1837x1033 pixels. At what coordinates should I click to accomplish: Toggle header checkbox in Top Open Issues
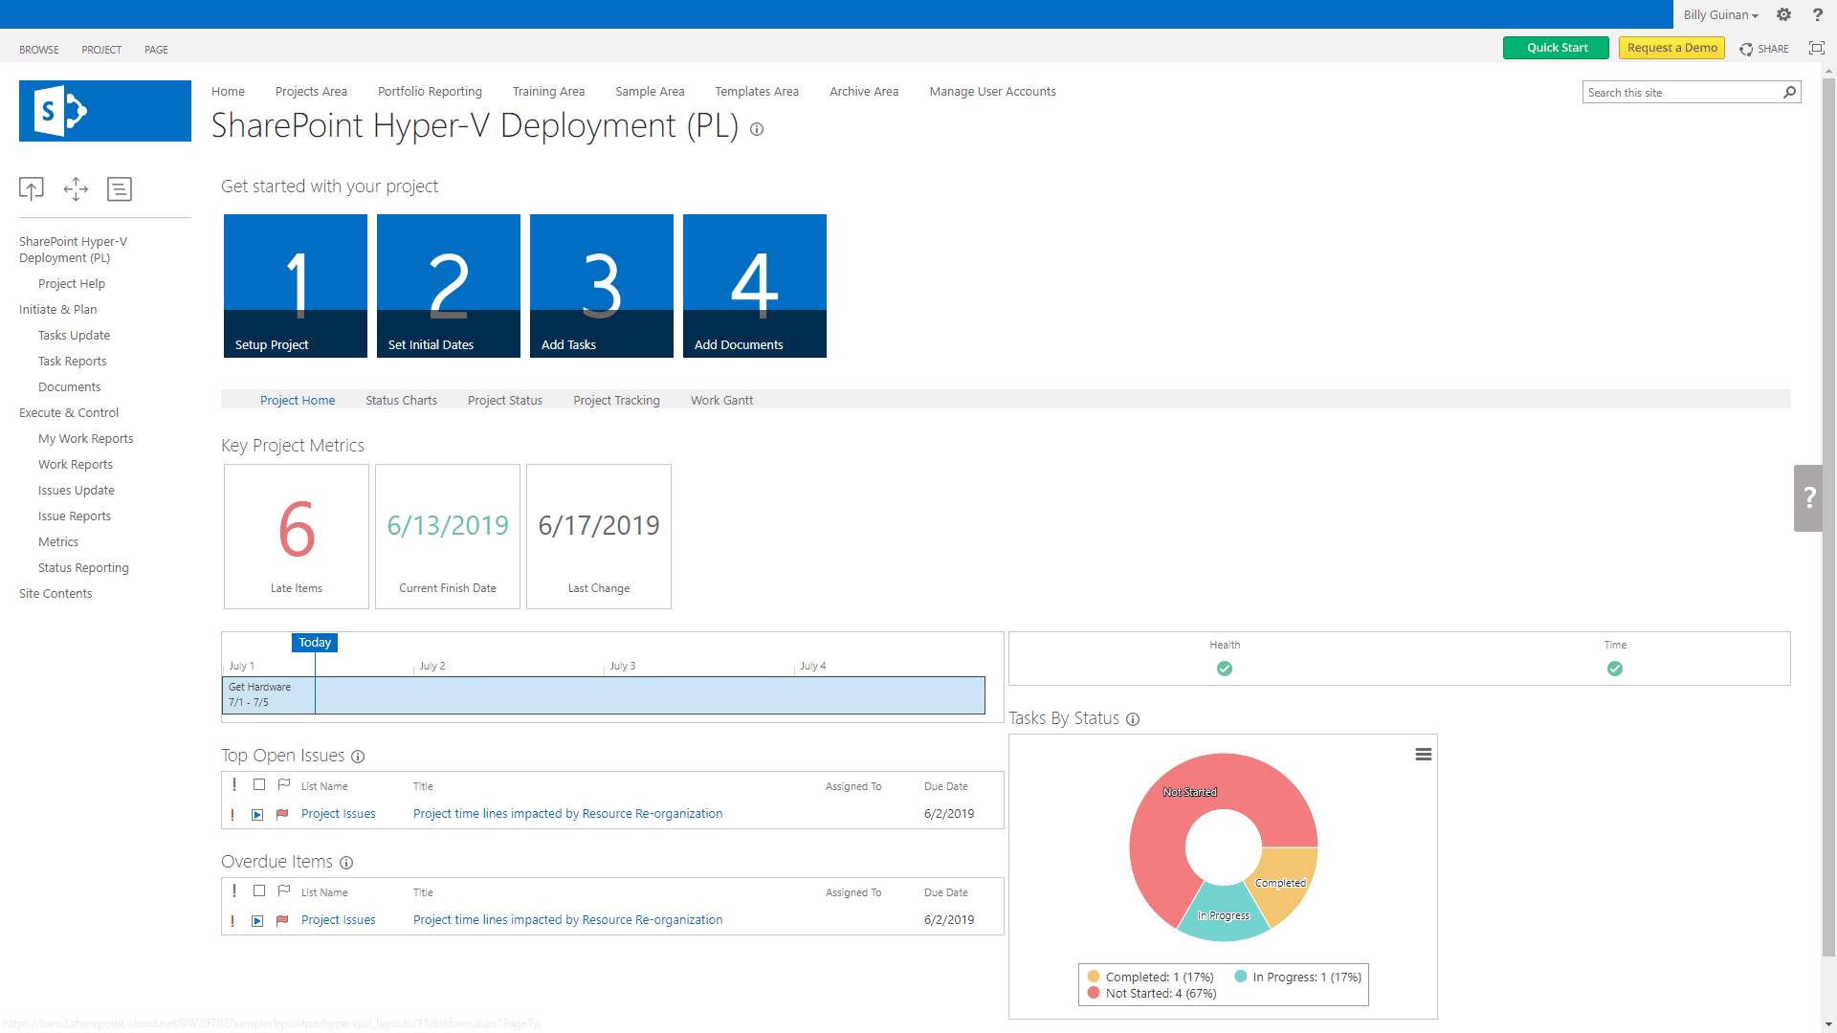pyautogui.click(x=259, y=784)
